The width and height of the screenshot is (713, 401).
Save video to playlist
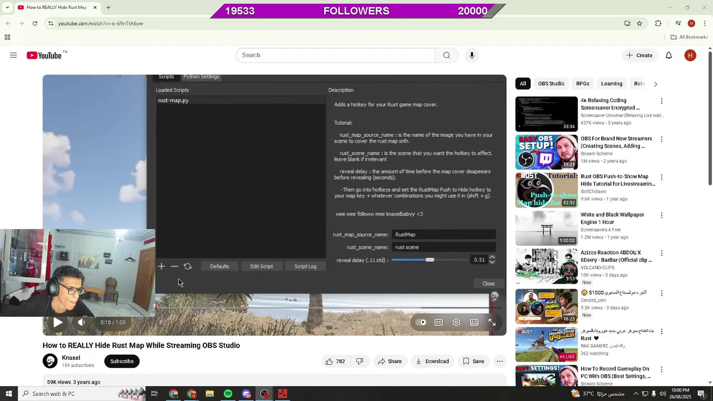click(473, 361)
